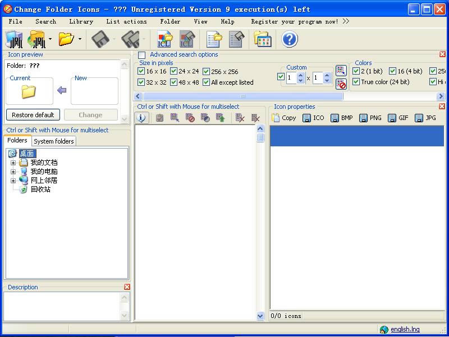Click the deselect all sizes icon below it
Viewport: 449px width, 337px height.
coord(341,84)
